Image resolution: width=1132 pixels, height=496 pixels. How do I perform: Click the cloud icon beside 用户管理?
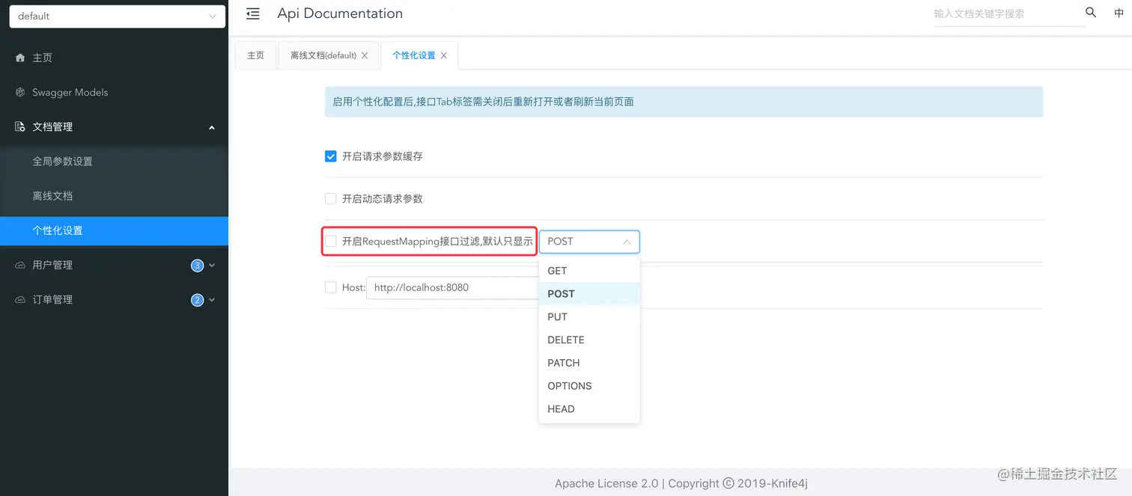[20, 265]
